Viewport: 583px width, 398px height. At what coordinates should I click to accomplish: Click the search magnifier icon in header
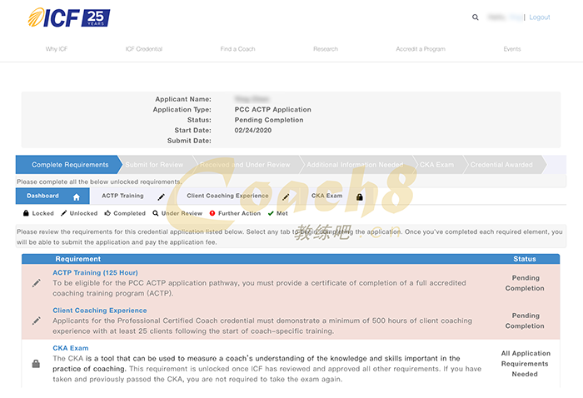(476, 17)
